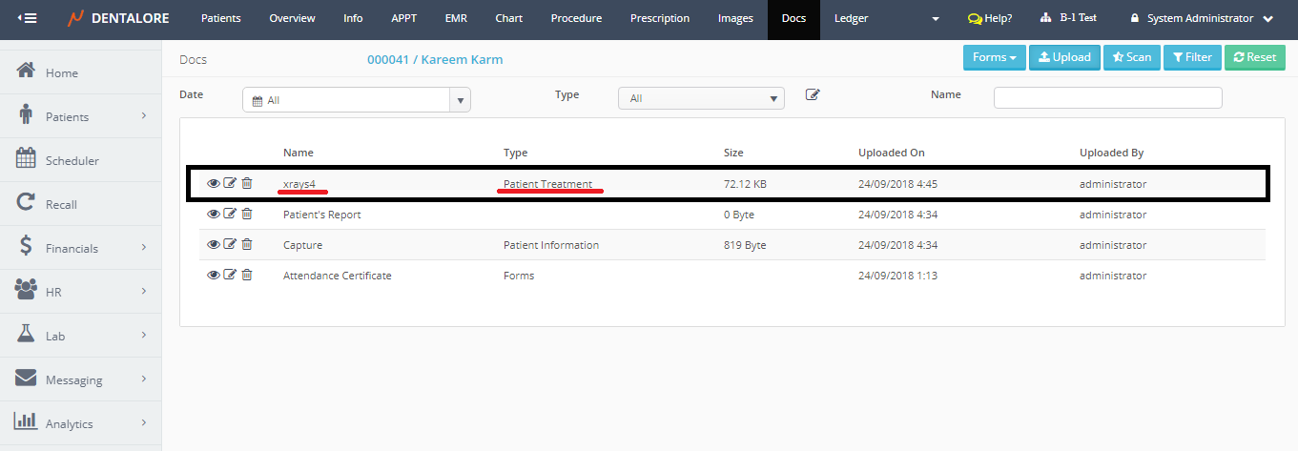
Task: Delete the xrays4 document via trash icon
Action: click(247, 184)
